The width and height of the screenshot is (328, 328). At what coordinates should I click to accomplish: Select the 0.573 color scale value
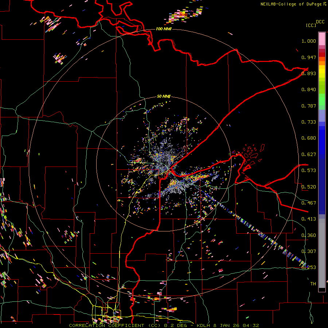tap(309, 171)
